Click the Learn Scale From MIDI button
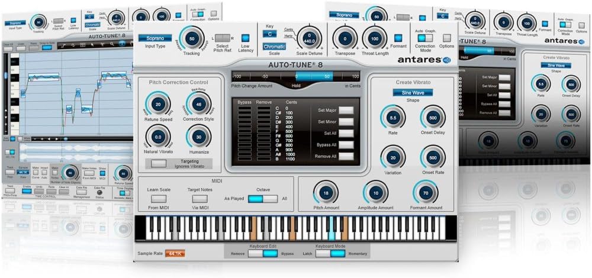Screen dimensions: 592x278 click(159, 198)
